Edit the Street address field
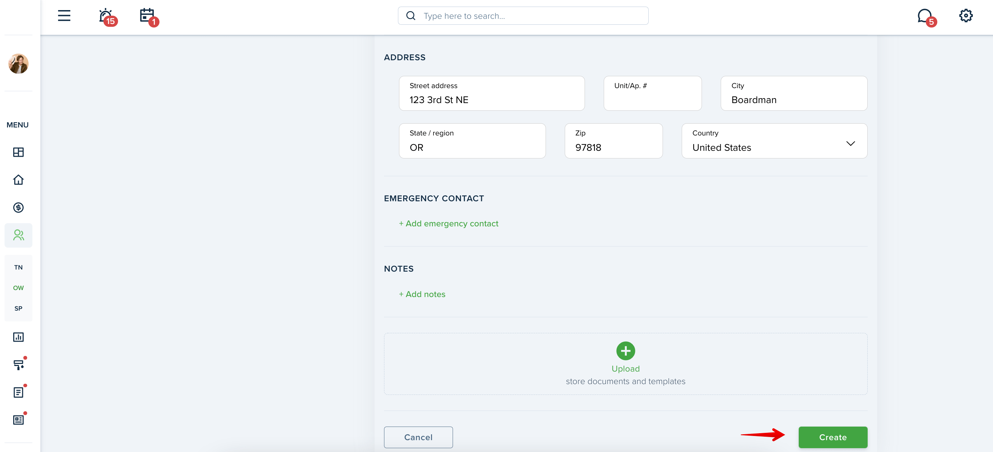Image resolution: width=993 pixels, height=452 pixels. [492, 93]
